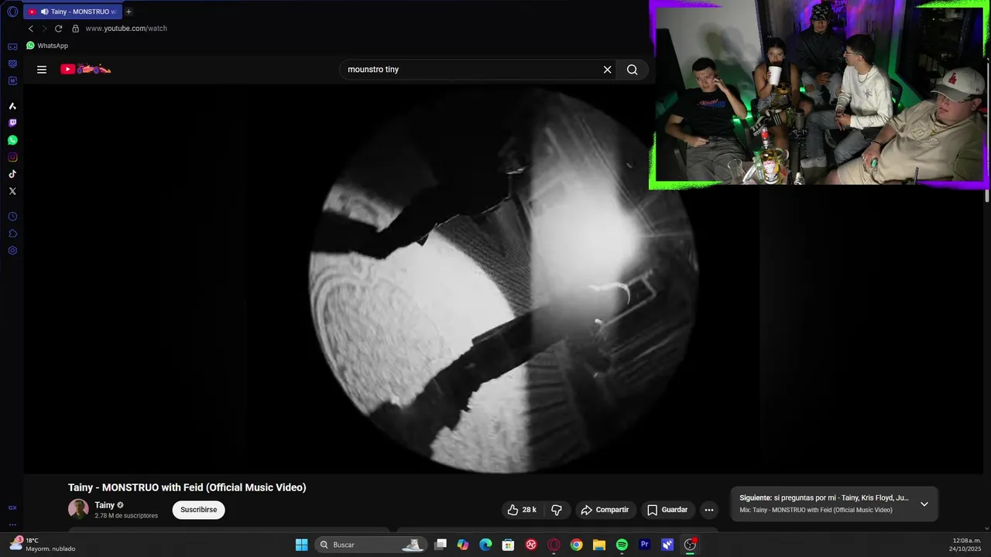Open File Explorer from taskbar
This screenshot has height=557, width=991.
coord(599,545)
